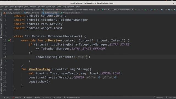Open the Structure tool window stripe
The width and height of the screenshot is (176, 99).
(1, 63)
